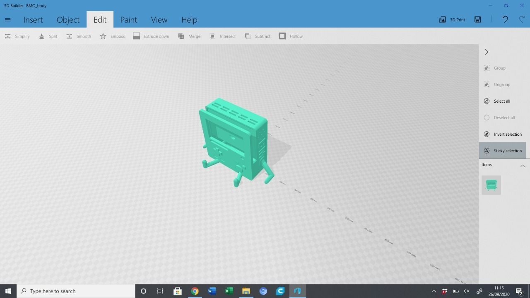Undo the last action
Screen dimensions: 530x298
pyautogui.click(x=505, y=19)
